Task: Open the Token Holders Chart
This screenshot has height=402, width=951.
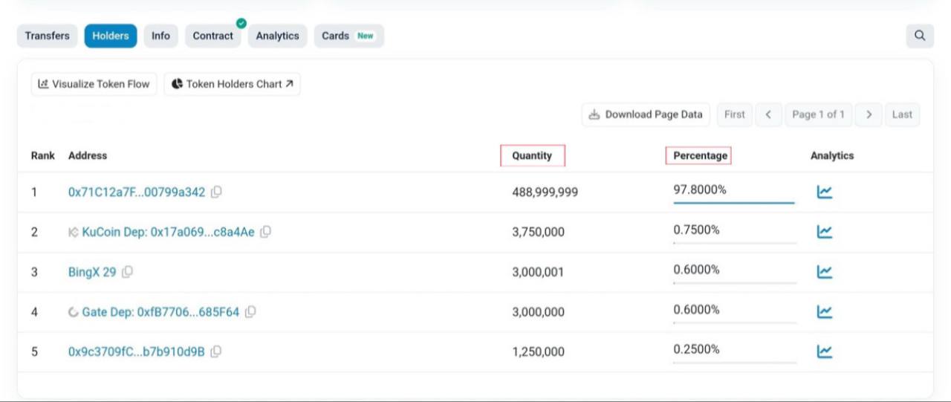Action: click(232, 84)
